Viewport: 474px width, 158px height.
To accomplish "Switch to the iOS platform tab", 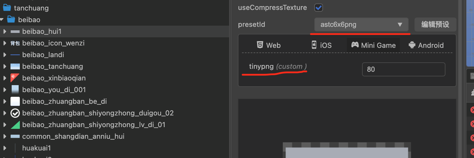I will coord(322,45).
